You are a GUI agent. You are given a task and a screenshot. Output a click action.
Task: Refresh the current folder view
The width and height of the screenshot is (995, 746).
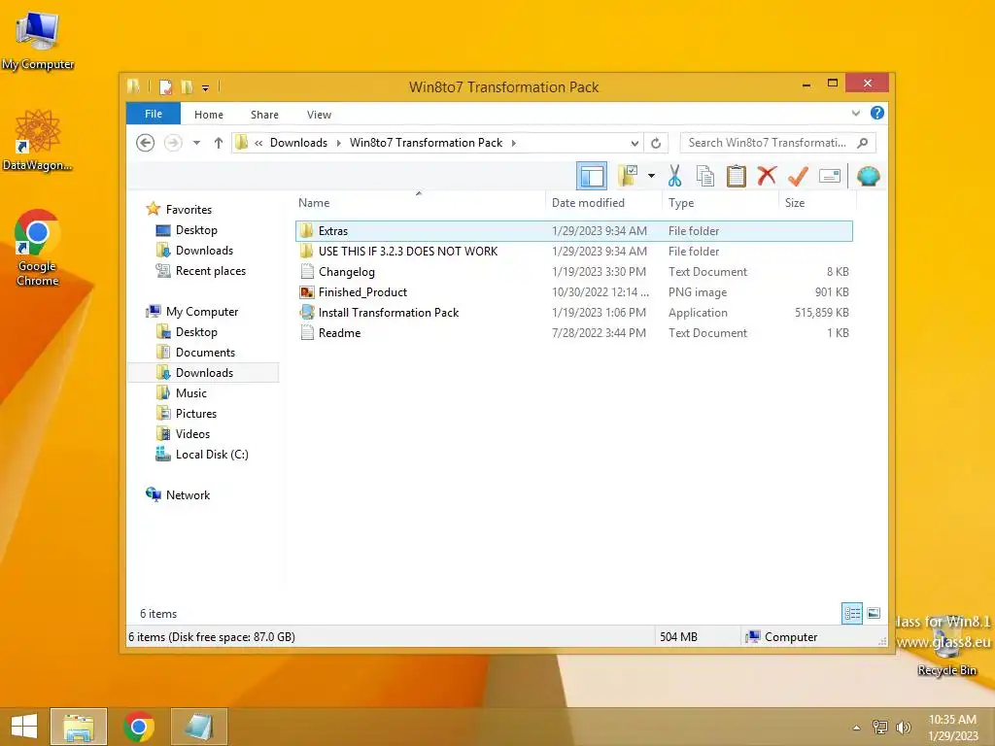(656, 143)
